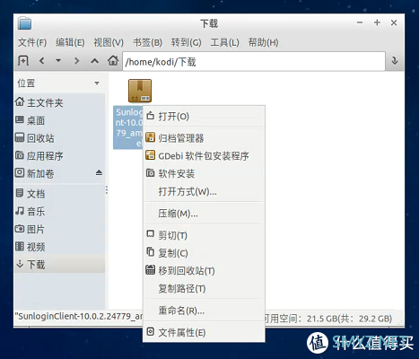Choose 复制(C) in context menu
This screenshot has width=419, height=359.
tap(204, 253)
